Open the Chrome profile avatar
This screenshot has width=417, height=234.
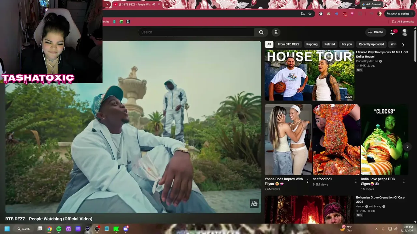pyautogui.click(x=380, y=14)
